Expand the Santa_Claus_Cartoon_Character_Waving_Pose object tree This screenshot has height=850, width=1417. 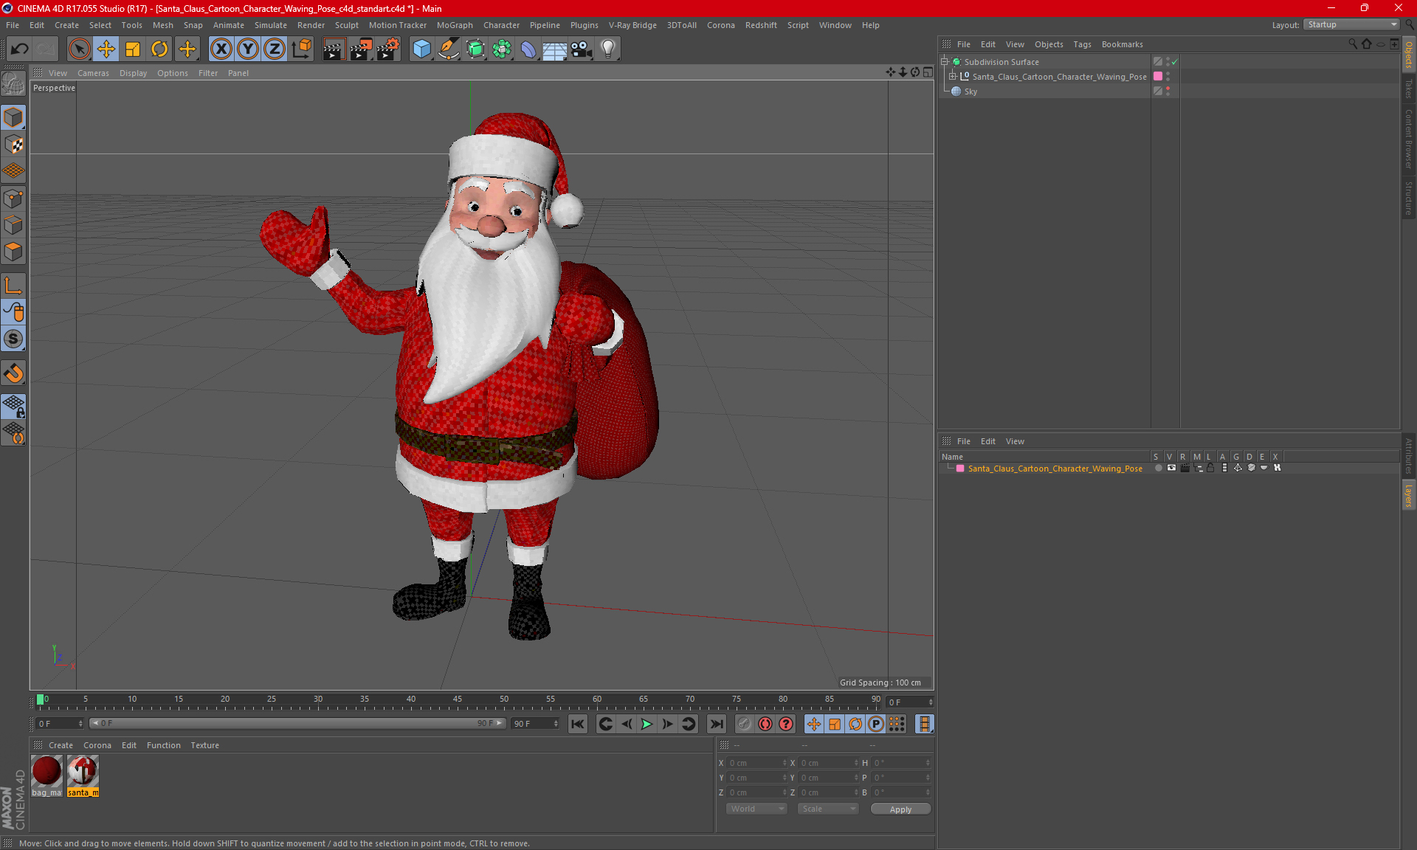point(953,76)
